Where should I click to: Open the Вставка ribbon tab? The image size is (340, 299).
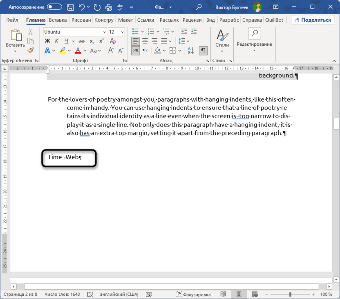coord(58,20)
